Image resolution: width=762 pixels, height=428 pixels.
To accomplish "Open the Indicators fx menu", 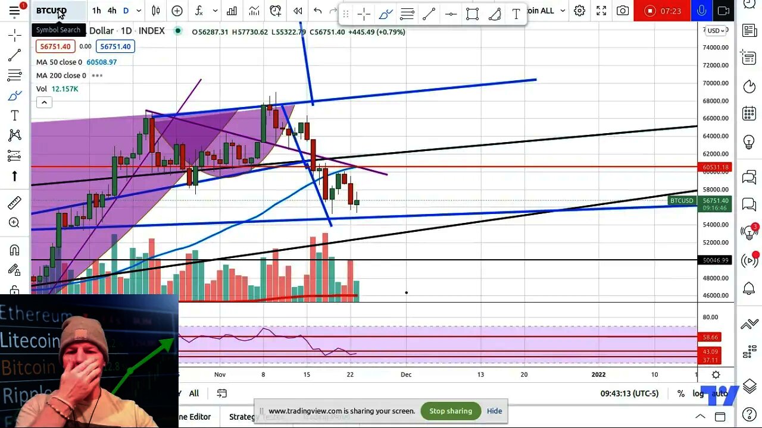I will tap(199, 11).
